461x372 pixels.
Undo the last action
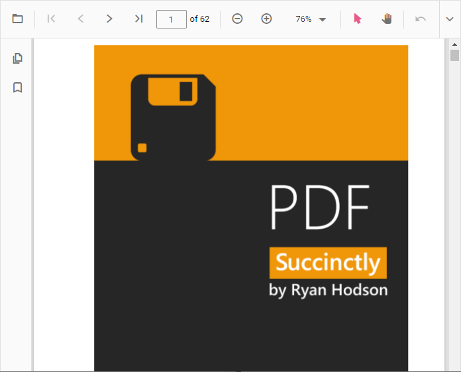[421, 19]
